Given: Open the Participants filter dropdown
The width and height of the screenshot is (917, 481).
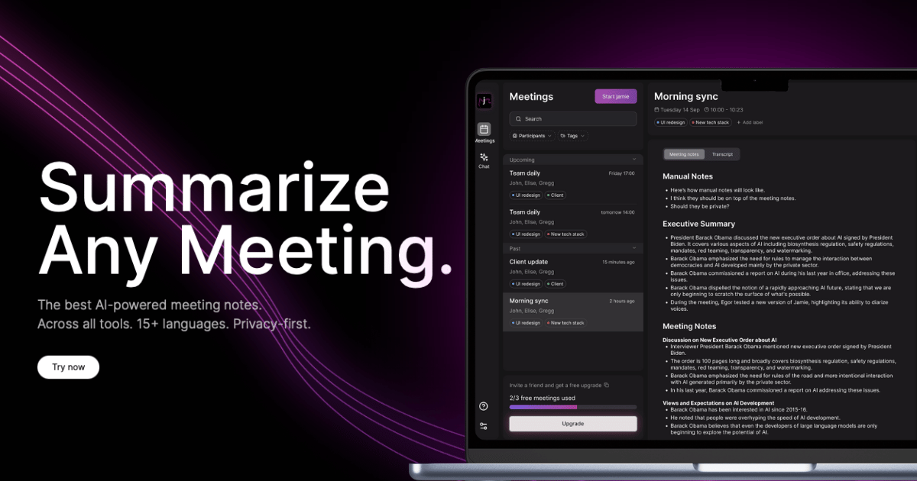Looking at the screenshot, I should tap(532, 136).
